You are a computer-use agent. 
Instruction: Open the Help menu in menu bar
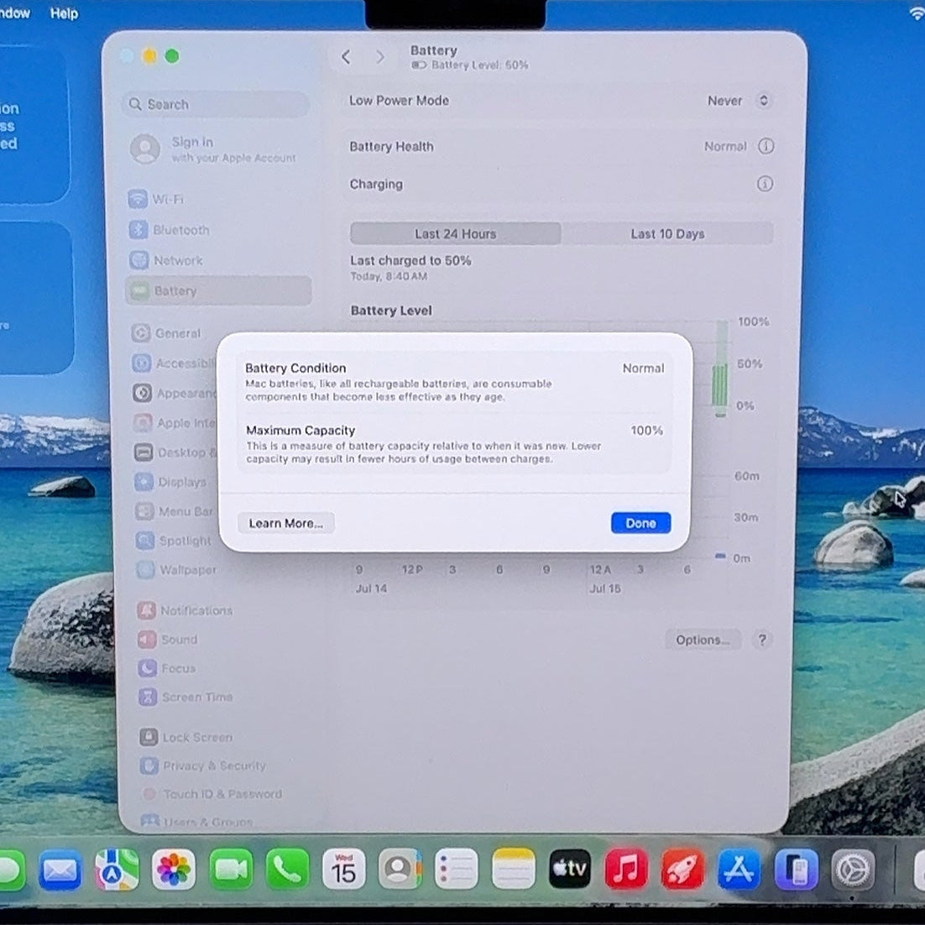(x=64, y=13)
